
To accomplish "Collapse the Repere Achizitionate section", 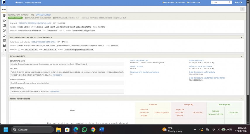I will click(x=242, y=99).
